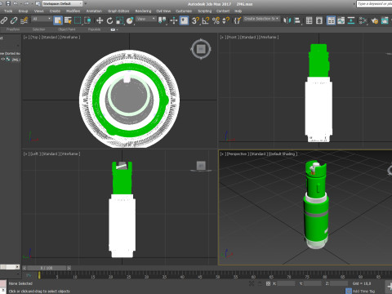Click the Unlink Selection icon
Screen dimensions: 392x294
(14, 20)
